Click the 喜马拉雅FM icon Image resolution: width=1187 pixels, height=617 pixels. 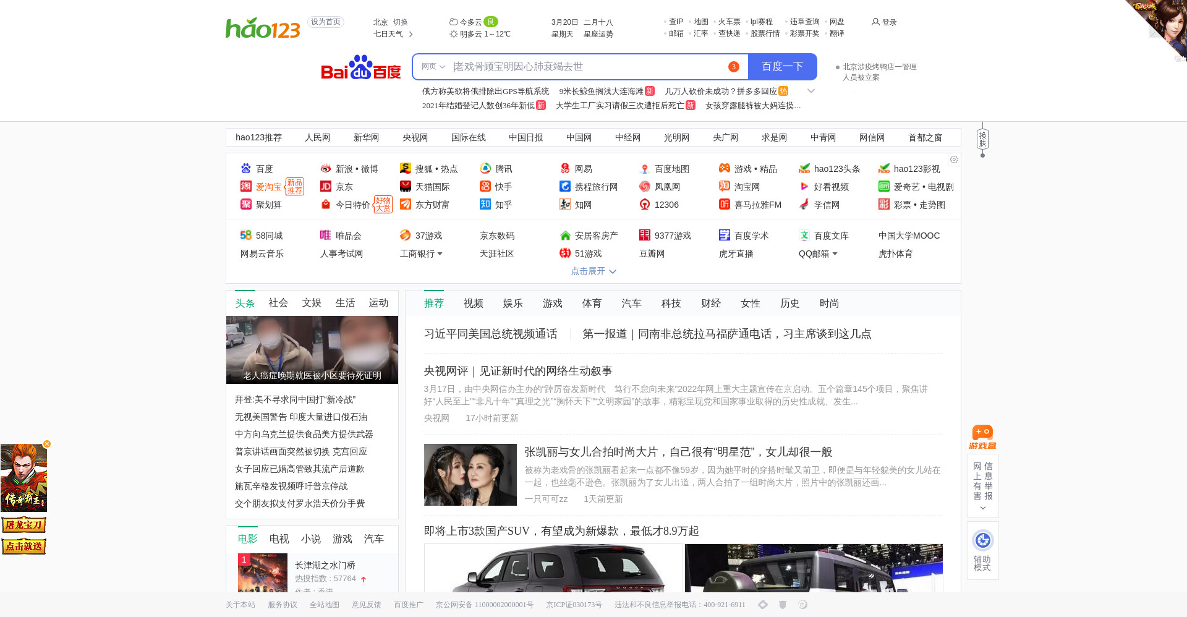click(724, 204)
